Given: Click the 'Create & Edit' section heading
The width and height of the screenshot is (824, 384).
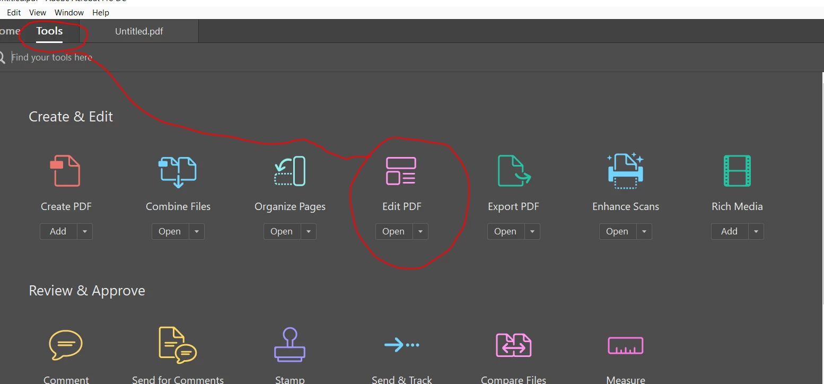Looking at the screenshot, I should coord(71,117).
